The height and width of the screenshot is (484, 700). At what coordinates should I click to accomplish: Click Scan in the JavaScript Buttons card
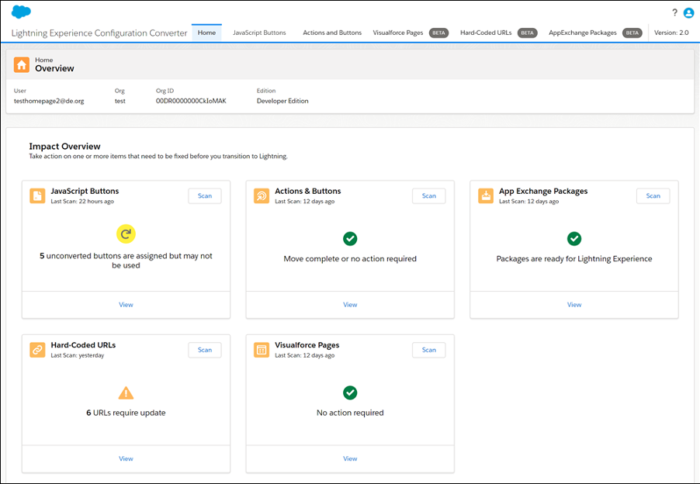coord(204,195)
